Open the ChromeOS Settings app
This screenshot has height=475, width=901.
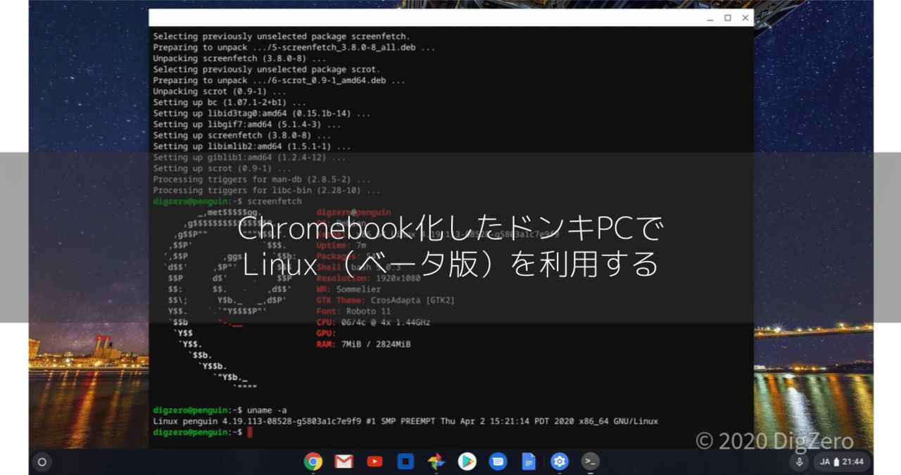559,462
